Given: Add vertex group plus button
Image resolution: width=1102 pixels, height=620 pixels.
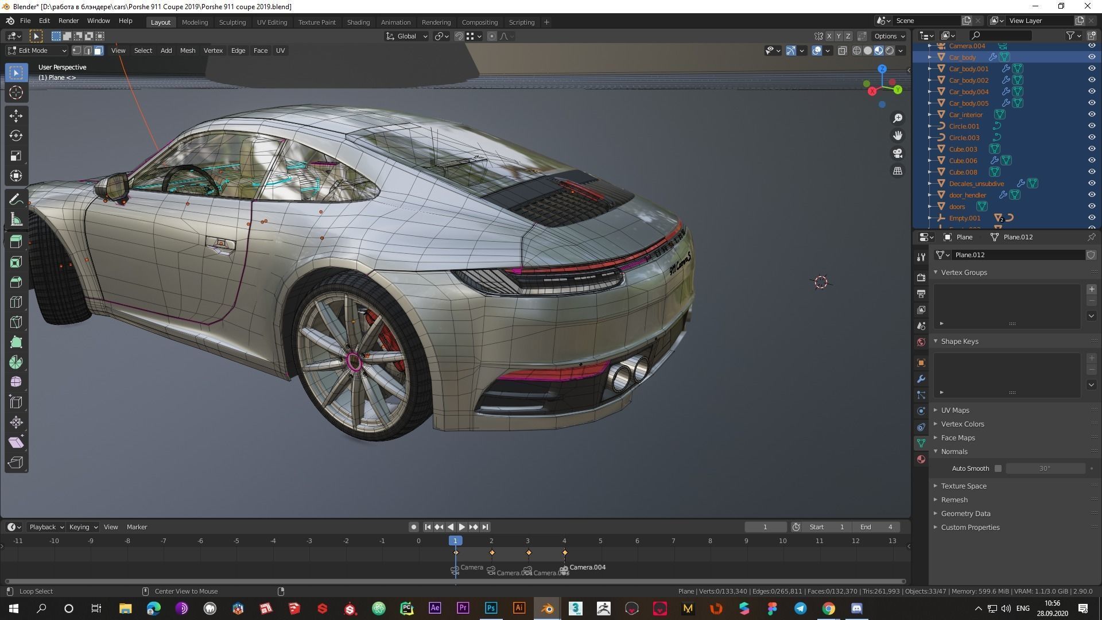Looking at the screenshot, I should (x=1092, y=290).
